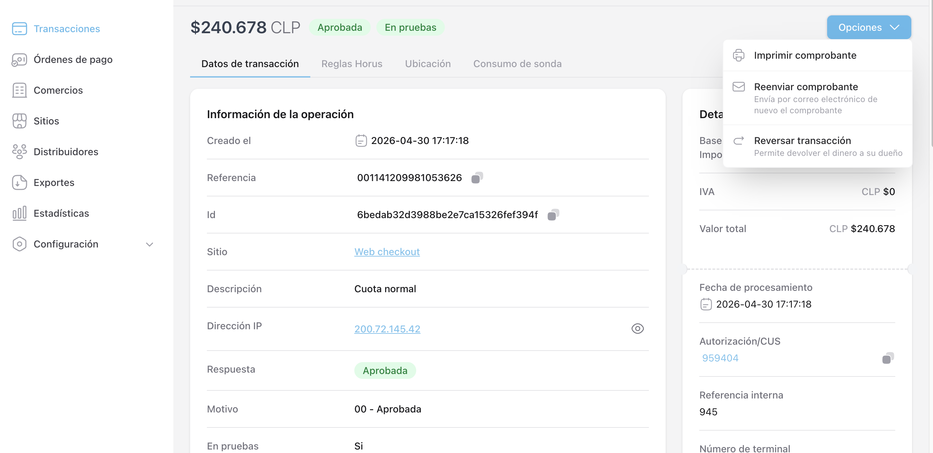Image resolution: width=933 pixels, height=453 pixels.
Task: Copy the transaction Id value
Action: (x=553, y=215)
